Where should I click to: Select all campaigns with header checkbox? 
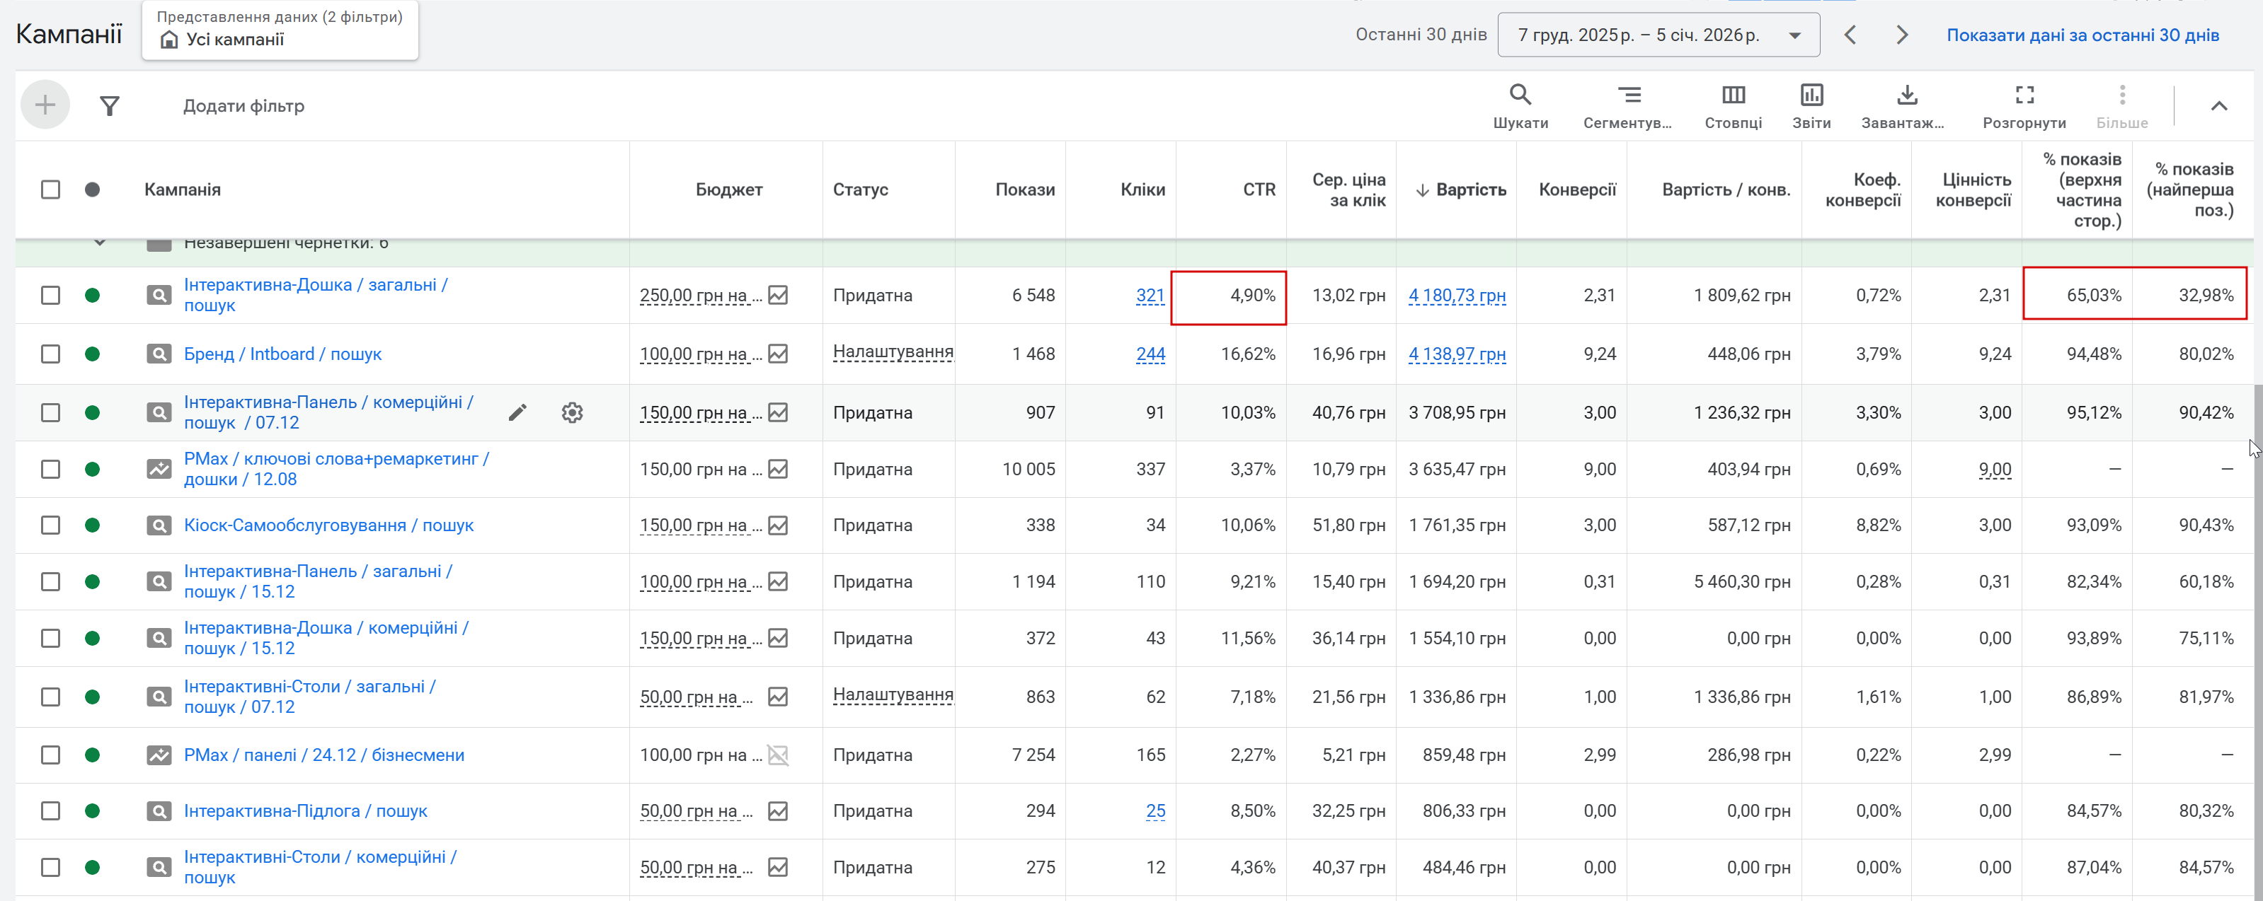click(x=51, y=190)
